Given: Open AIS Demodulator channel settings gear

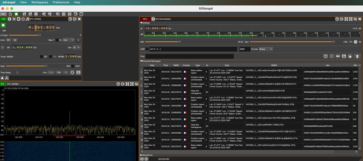Looking at the screenshot, I should click(153, 19).
